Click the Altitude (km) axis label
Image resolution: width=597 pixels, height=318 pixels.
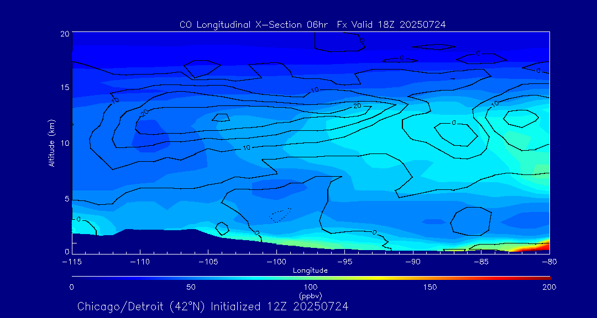51,143
